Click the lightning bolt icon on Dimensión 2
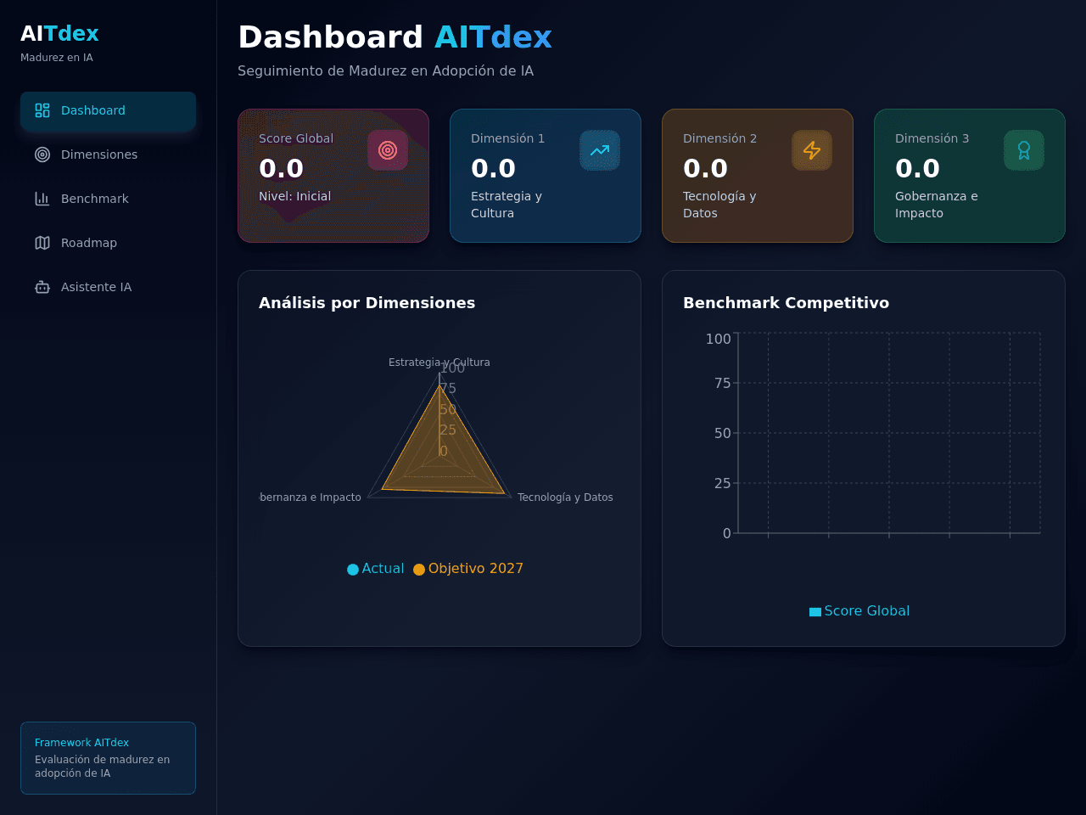Image resolution: width=1086 pixels, height=815 pixels. tap(812, 150)
